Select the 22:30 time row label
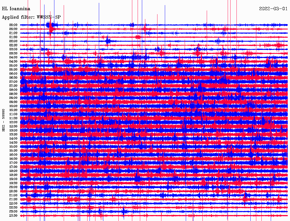This screenshot has height=221, width=290. click(13, 207)
